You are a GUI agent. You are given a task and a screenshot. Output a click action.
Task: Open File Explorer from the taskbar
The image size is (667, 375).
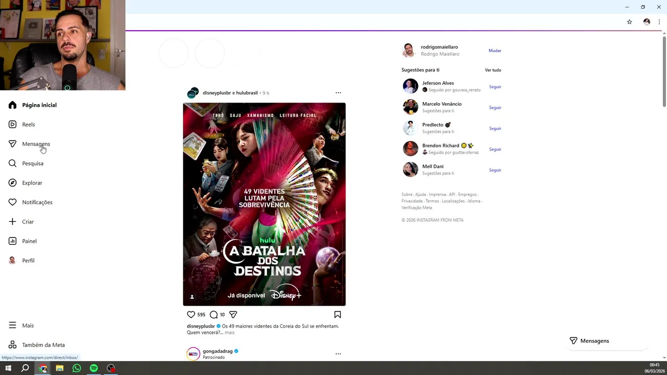pos(59,368)
